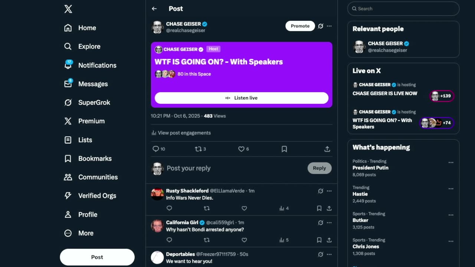Repost the main post with 3 reposts

coord(198,149)
